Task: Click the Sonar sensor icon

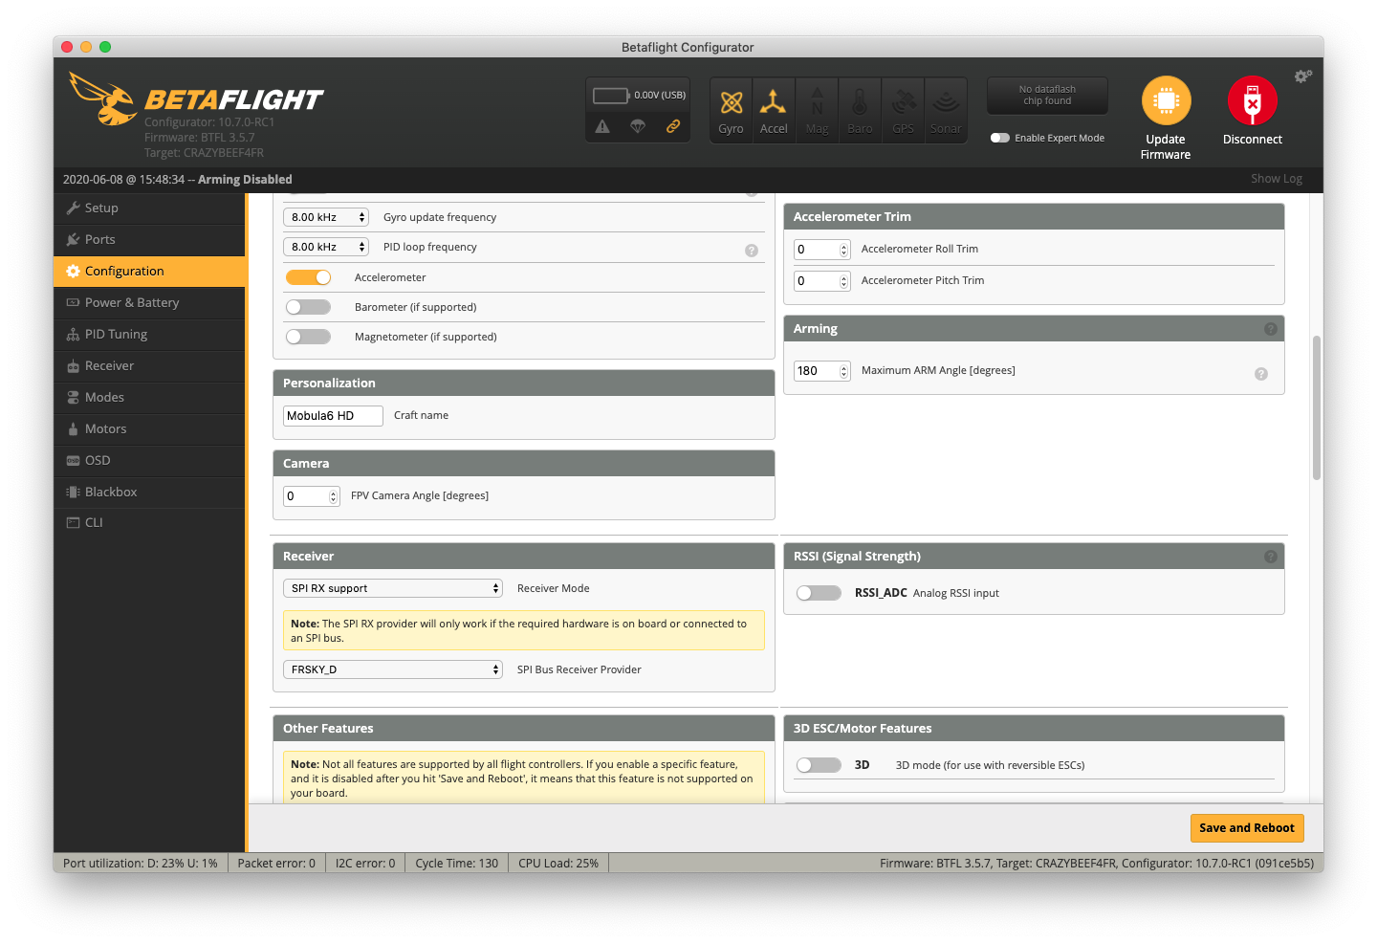Action: coord(946,102)
